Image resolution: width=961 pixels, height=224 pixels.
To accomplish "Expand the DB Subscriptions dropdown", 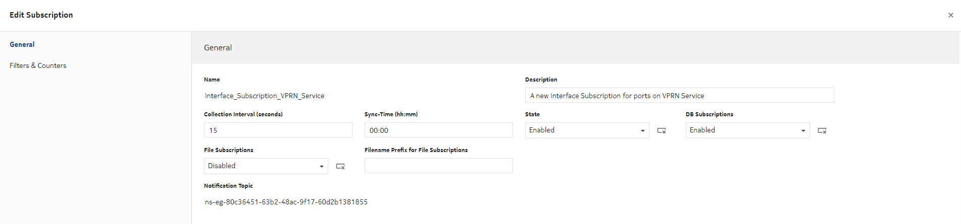I will 747,130.
